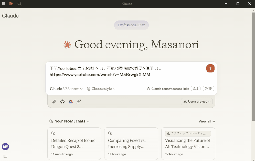This screenshot has width=255, height=161.
Task: Open Comparing Fixed vs. Increasing Supply chat
Action: pyautogui.click(x=131, y=144)
